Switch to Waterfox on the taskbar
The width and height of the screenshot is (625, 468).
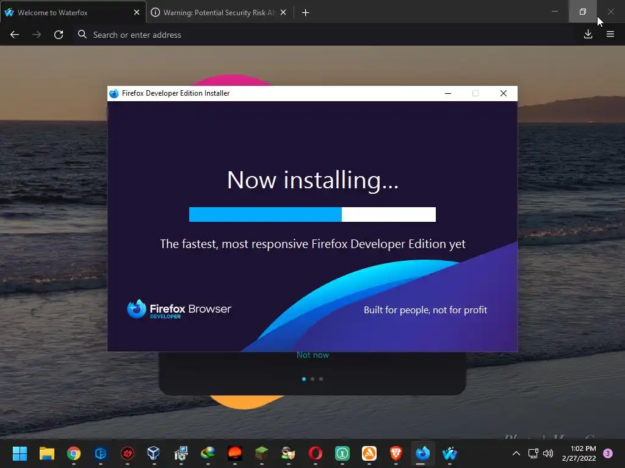click(x=450, y=453)
